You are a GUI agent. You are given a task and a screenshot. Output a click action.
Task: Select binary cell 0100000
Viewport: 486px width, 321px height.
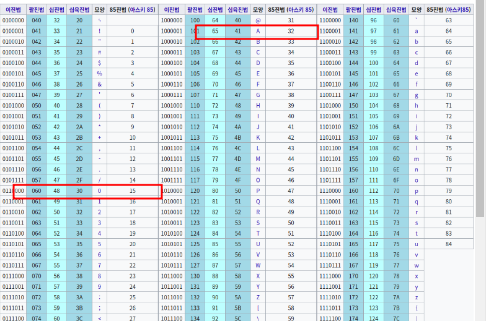(13, 20)
